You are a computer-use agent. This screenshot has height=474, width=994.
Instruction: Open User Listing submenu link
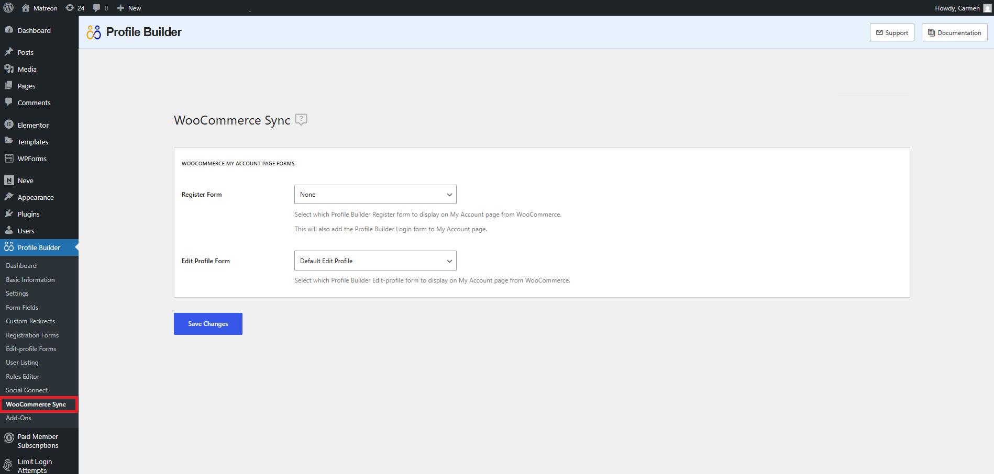(22, 363)
